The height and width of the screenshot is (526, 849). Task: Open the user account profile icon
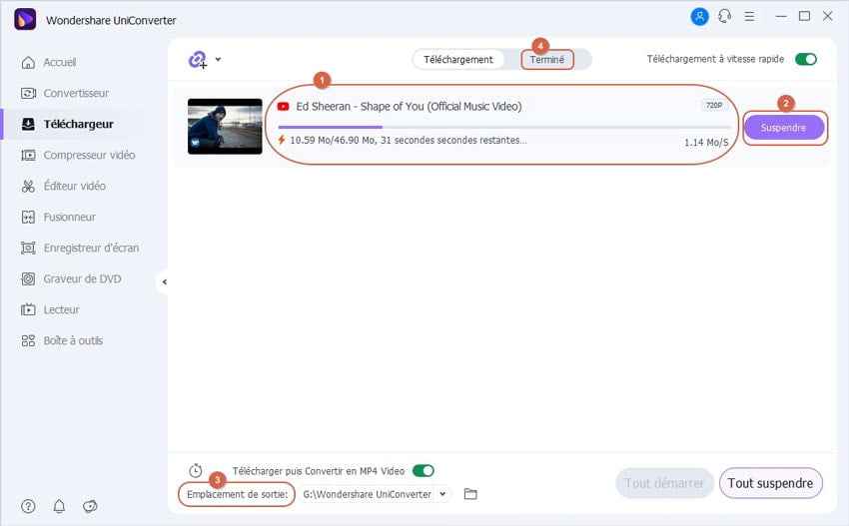point(699,17)
